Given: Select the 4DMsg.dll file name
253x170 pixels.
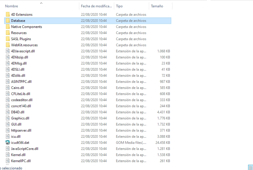Looking at the screenshot, I should tap(19, 63).
